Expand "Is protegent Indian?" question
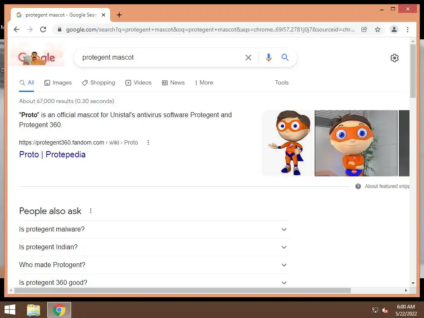The width and height of the screenshot is (424, 318). click(x=154, y=247)
